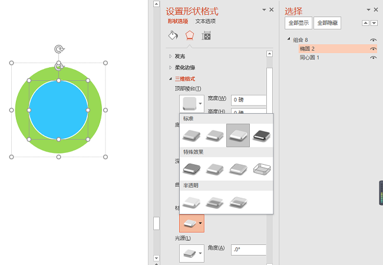Pick the first material under 半透明 section
This screenshot has width=383, height=265.
click(192, 202)
